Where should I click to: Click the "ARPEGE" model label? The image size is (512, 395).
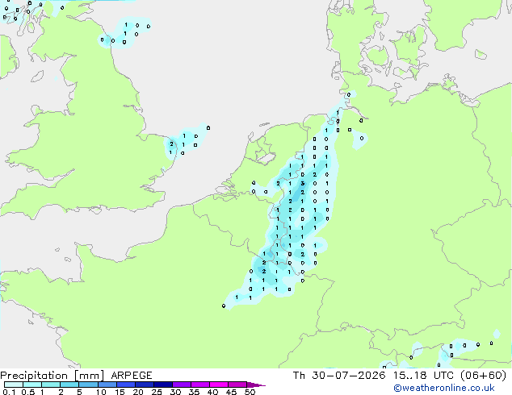(132, 376)
